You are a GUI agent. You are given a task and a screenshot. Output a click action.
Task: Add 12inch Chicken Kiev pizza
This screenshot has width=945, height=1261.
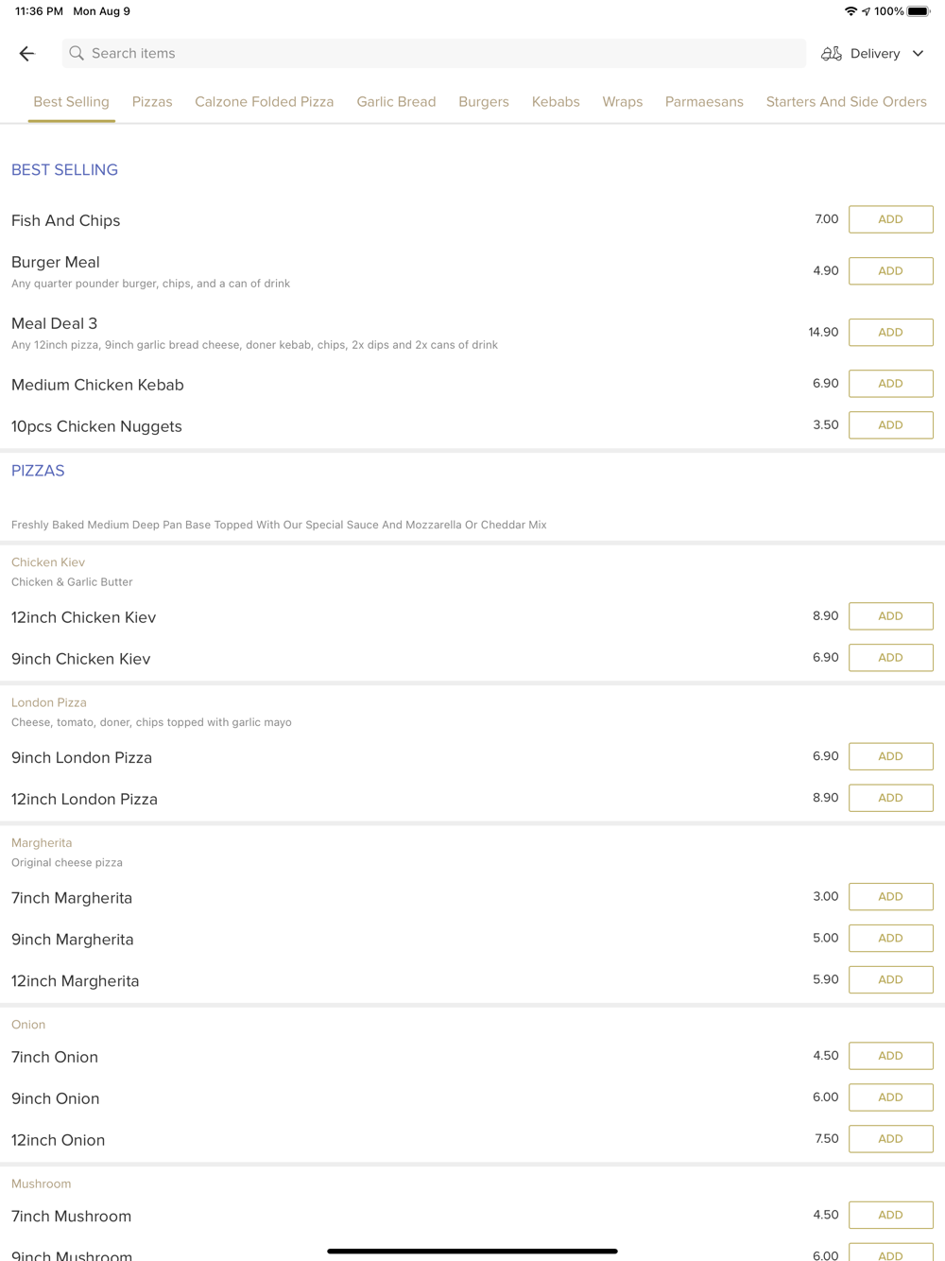pyautogui.click(x=890, y=616)
